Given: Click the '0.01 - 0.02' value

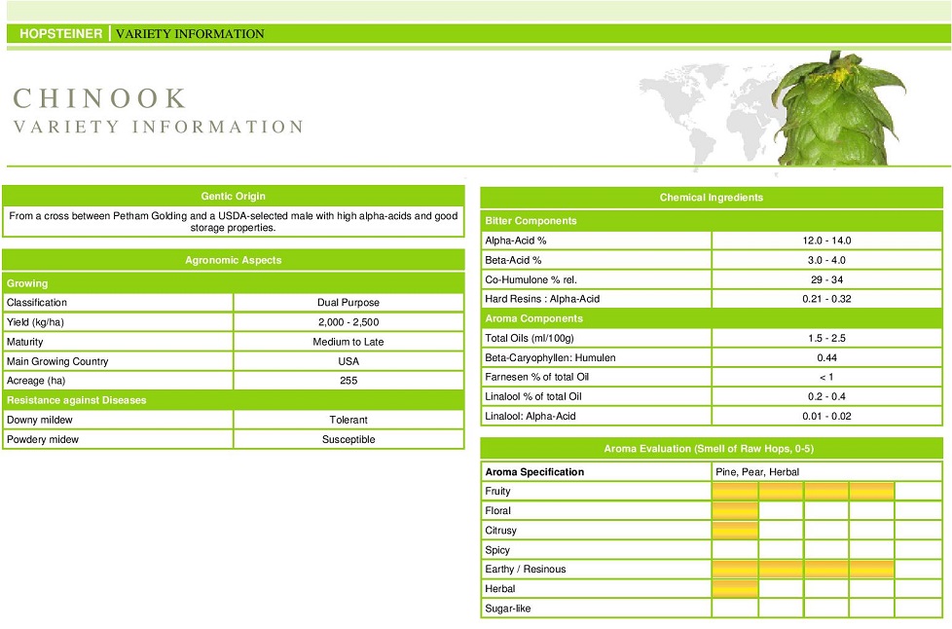Looking at the screenshot, I should pyautogui.click(x=827, y=416).
